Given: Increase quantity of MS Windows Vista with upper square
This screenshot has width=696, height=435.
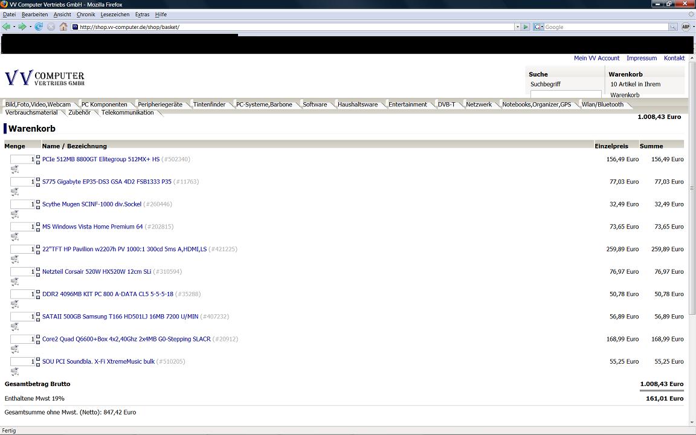Looking at the screenshot, I should (37, 224).
